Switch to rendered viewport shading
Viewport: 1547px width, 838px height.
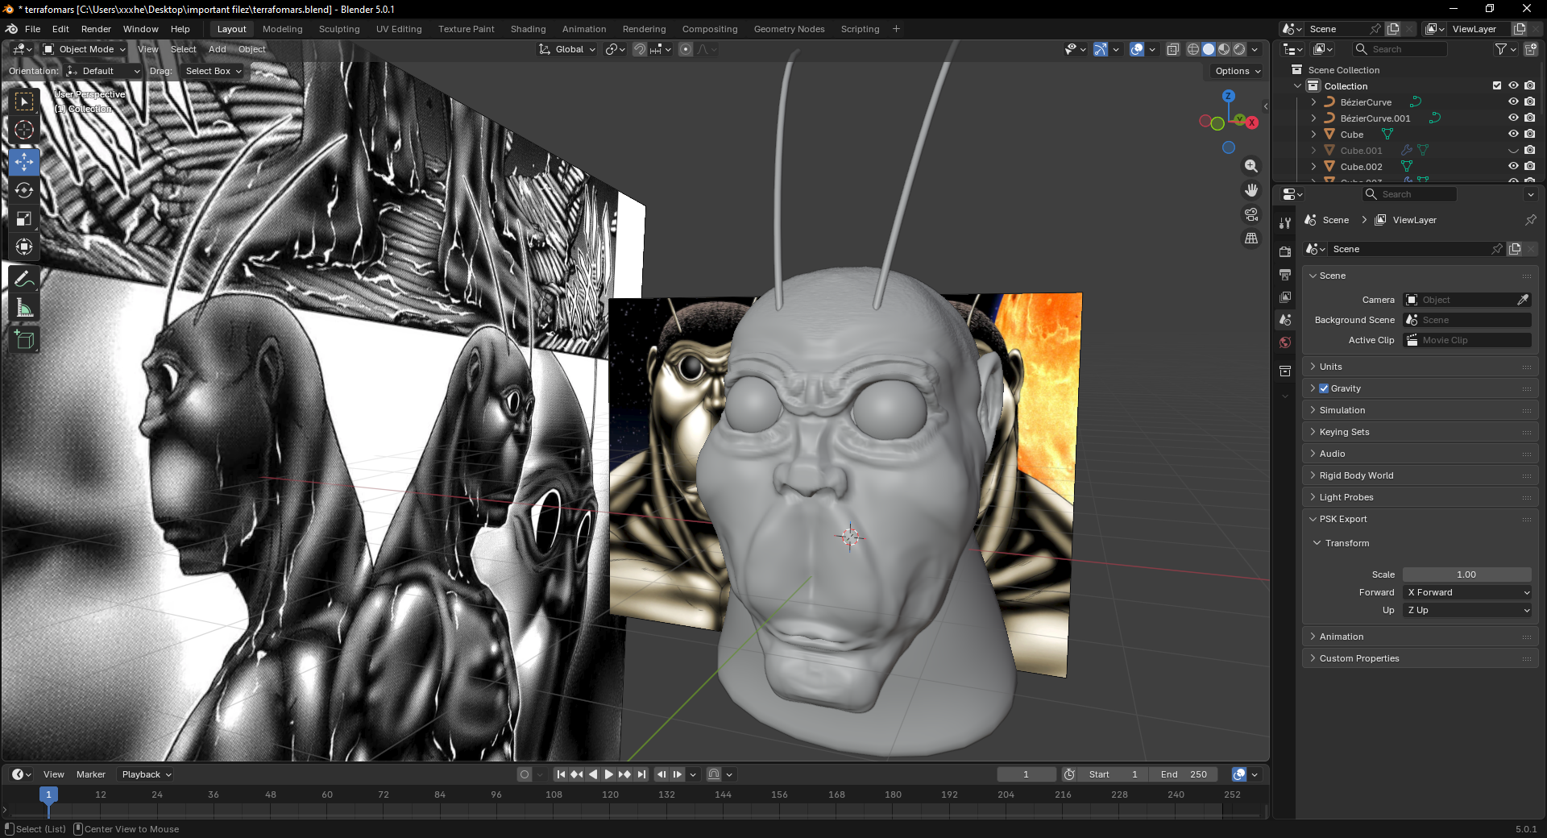tap(1239, 49)
